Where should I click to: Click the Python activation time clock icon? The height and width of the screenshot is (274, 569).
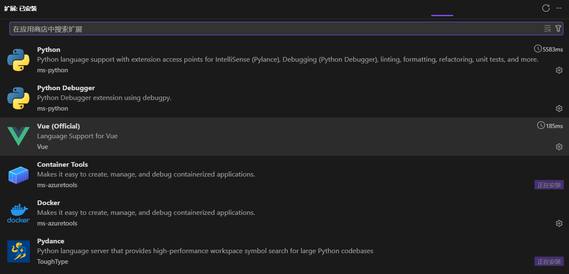pyautogui.click(x=538, y=49)
